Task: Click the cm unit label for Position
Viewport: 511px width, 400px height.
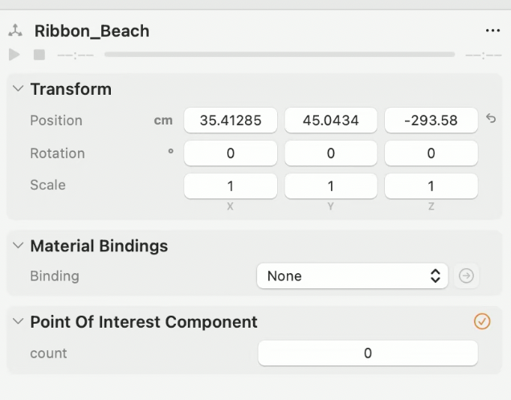Action: tap(163, 120)
